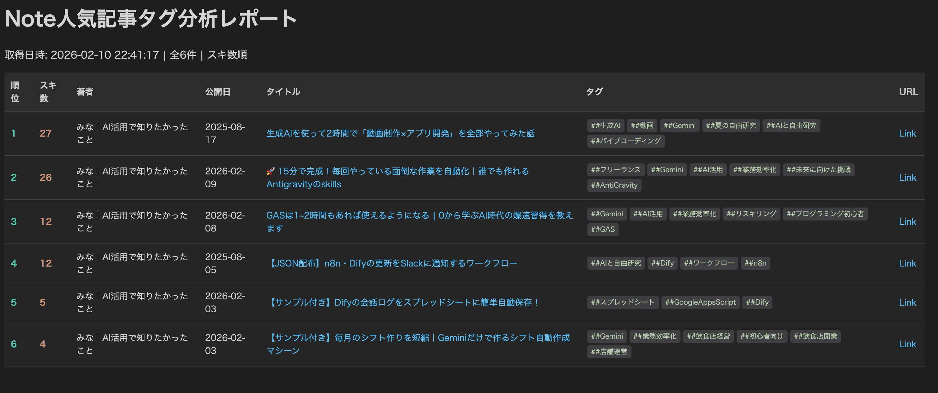Select the ##ワークフロー tag
This screenshot has height=393, width=938.
(709, 263)
